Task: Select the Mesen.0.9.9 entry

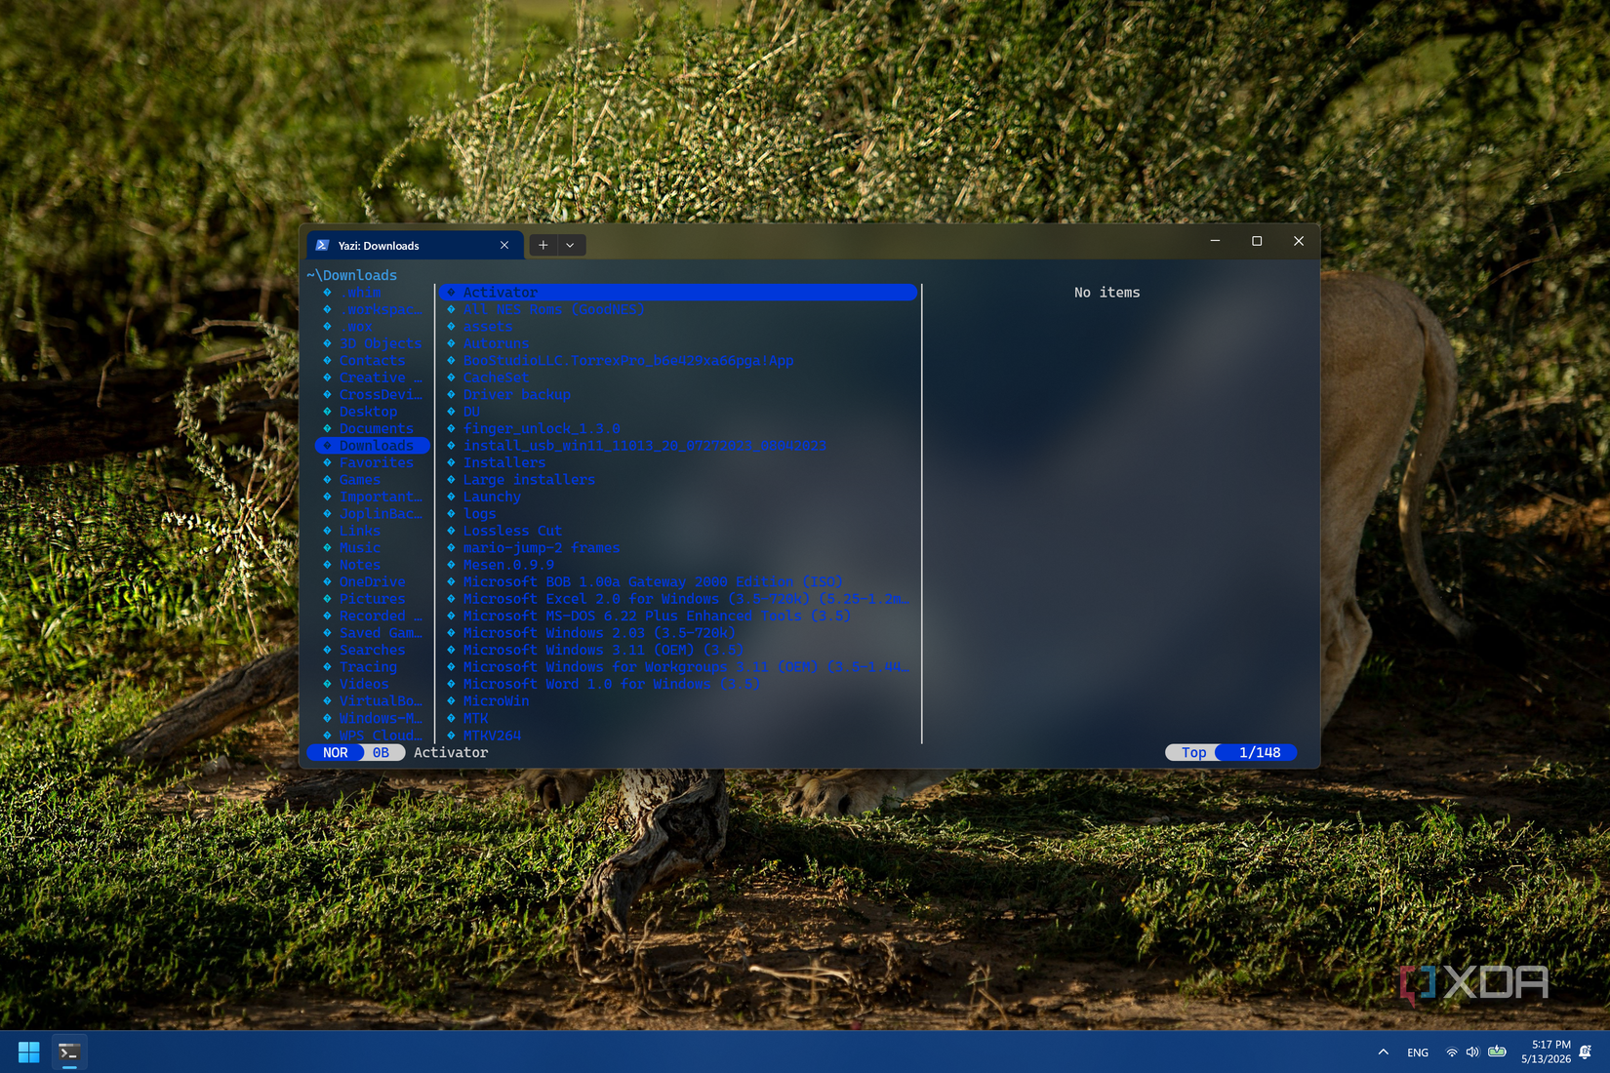Action: click(x=508, y=565)
